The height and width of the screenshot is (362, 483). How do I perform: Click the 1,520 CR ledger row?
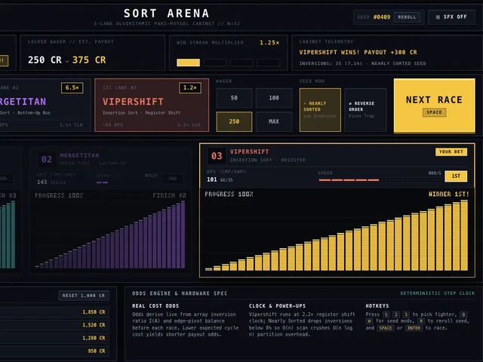54,325
